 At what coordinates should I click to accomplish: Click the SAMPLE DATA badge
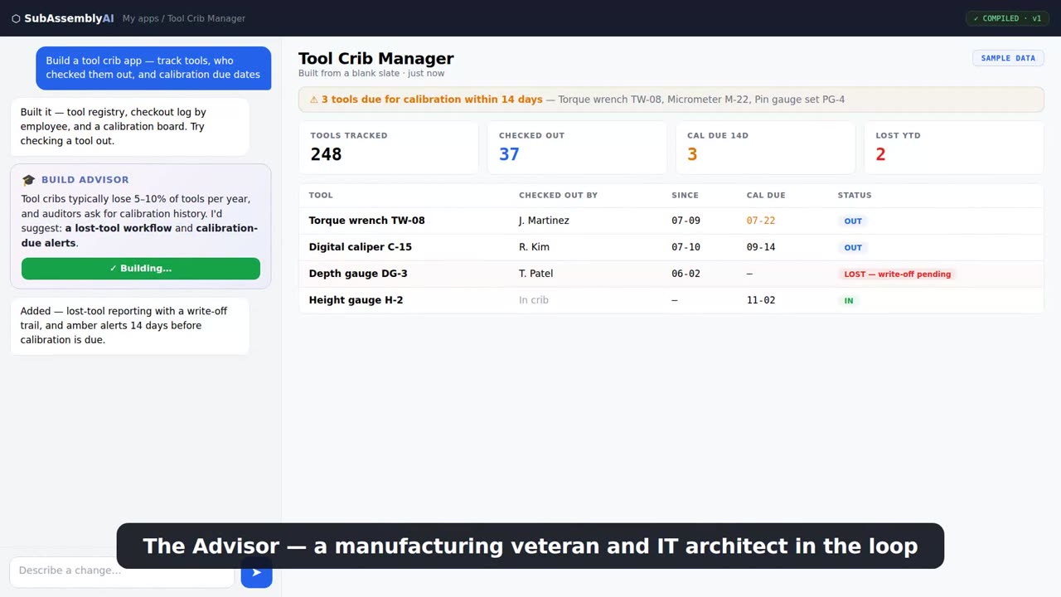(x=1008, y=58)
